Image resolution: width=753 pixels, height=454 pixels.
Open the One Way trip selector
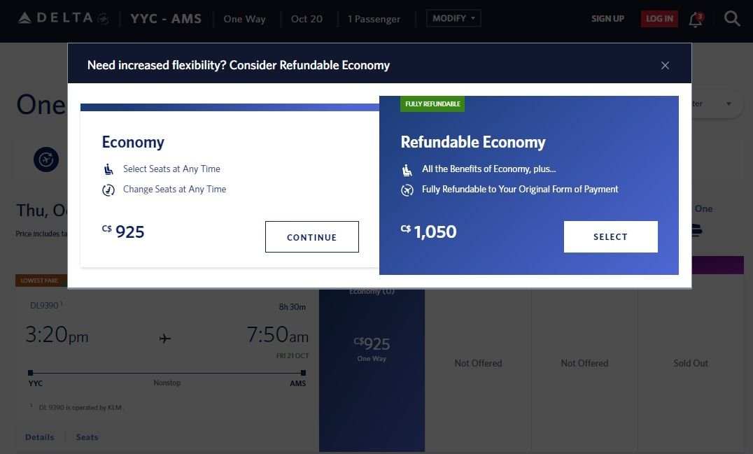244,19
